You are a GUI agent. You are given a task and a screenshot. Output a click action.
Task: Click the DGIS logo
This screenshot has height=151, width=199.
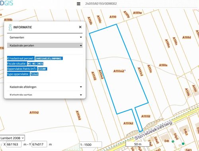pos(6,3)
